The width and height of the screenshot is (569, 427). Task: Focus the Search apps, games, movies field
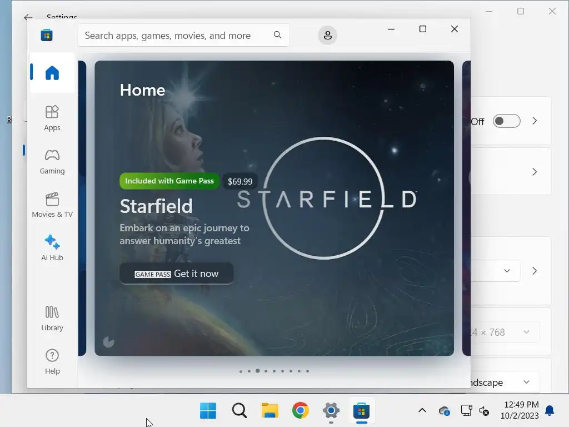(x=183, y=35)
